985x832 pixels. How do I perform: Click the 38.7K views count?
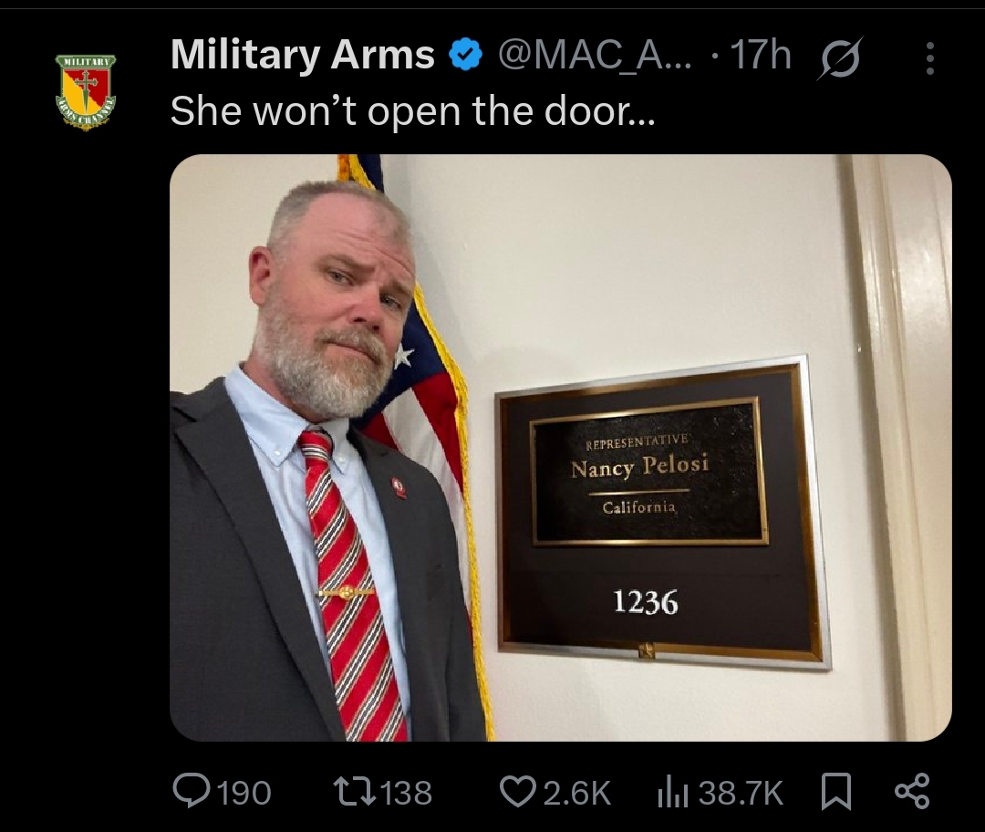[x=741, y=793]
